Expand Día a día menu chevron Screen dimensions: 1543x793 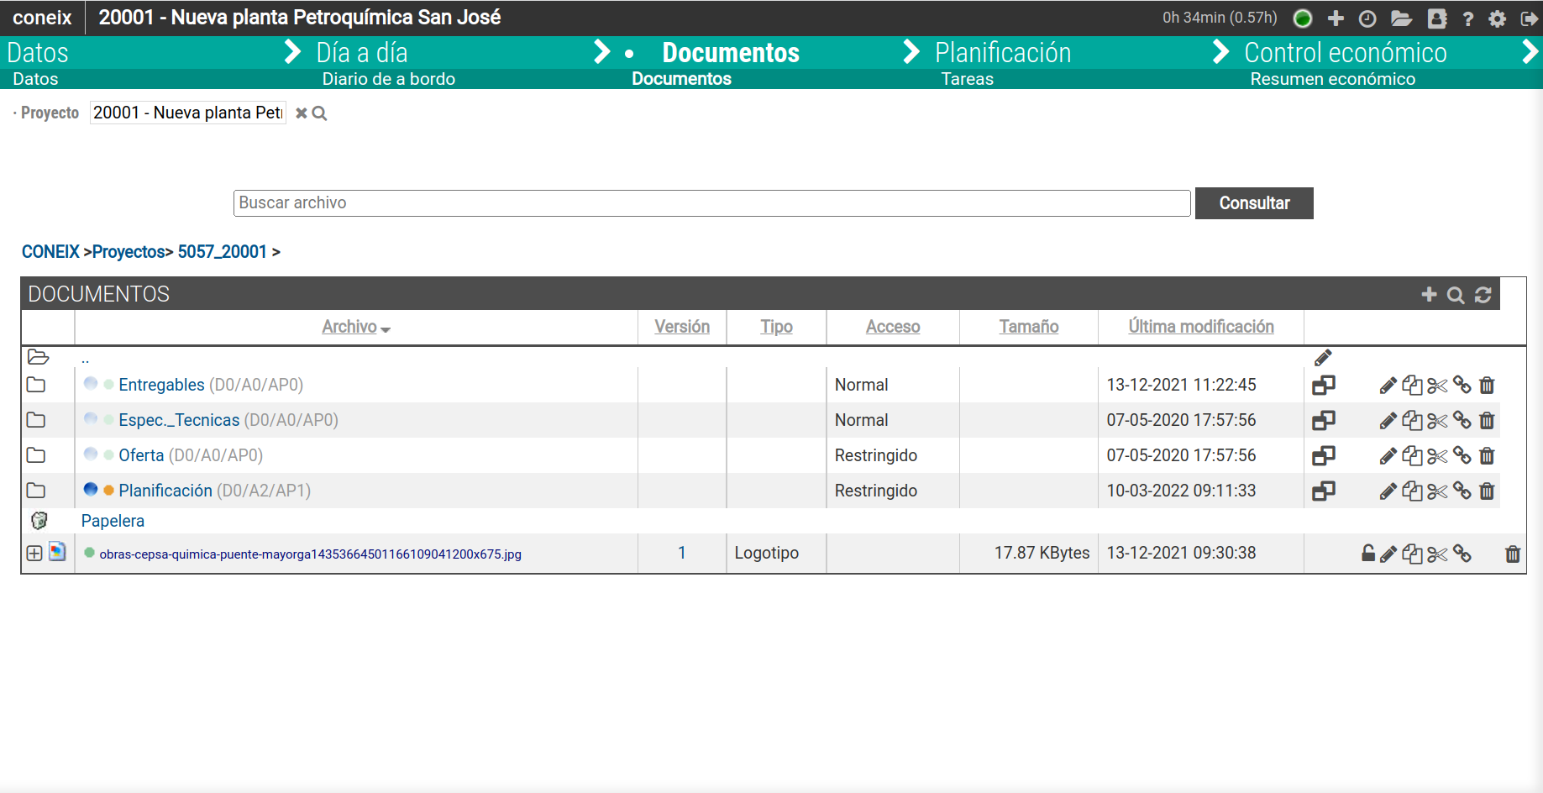pyautogui.click(x=601, y=52)
